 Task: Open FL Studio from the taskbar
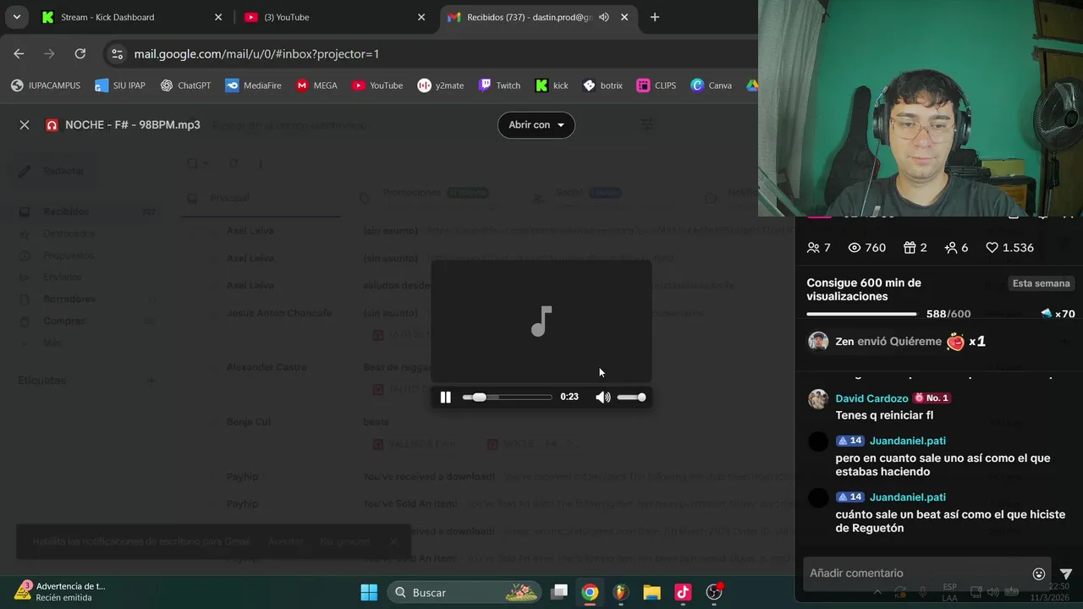tap(620, 592)
